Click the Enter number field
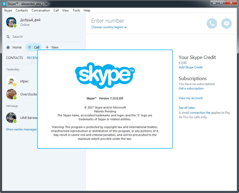 click(108, 21)
